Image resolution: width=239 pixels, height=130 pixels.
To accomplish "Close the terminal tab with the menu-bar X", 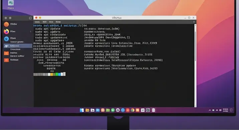I will [194, 22].
